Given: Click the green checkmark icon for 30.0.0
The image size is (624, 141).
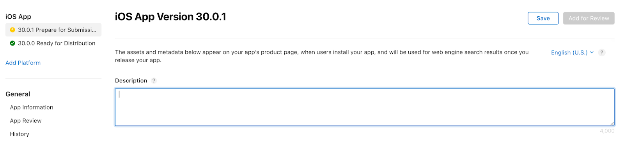Looking at the screenshot, I should point(12,43).
